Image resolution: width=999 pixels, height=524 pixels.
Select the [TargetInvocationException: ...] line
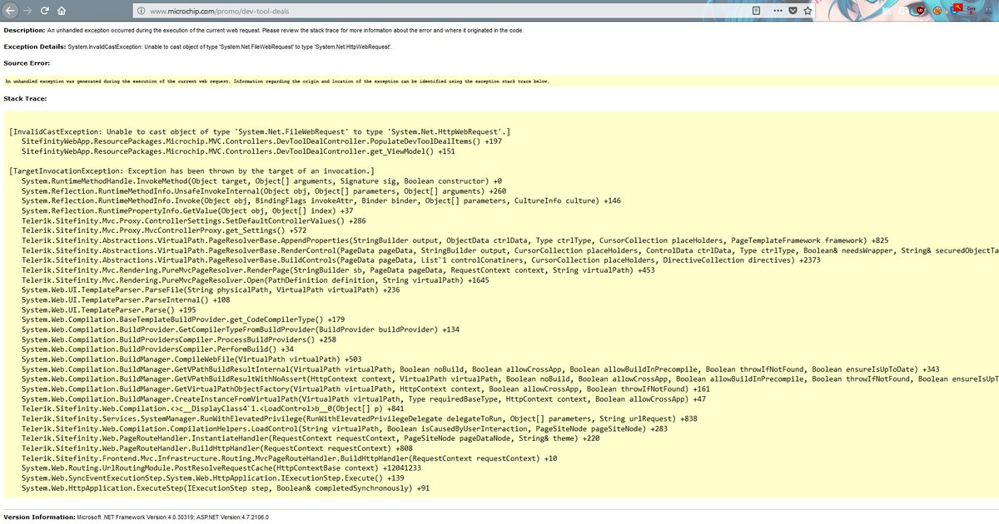(x=192, y=171)
